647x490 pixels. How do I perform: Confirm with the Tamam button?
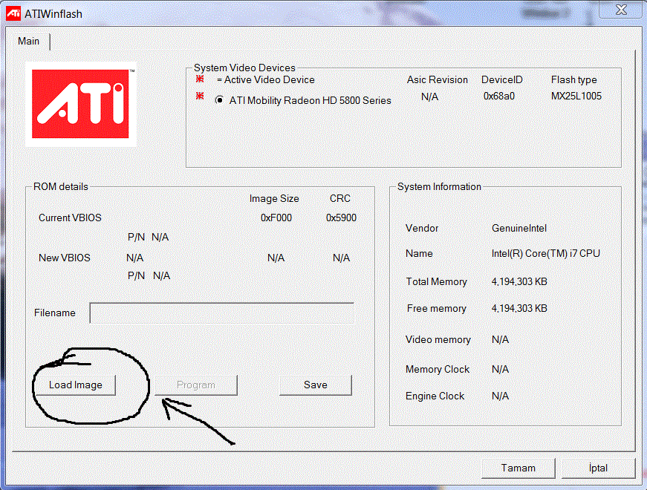(x=518, y=468)
